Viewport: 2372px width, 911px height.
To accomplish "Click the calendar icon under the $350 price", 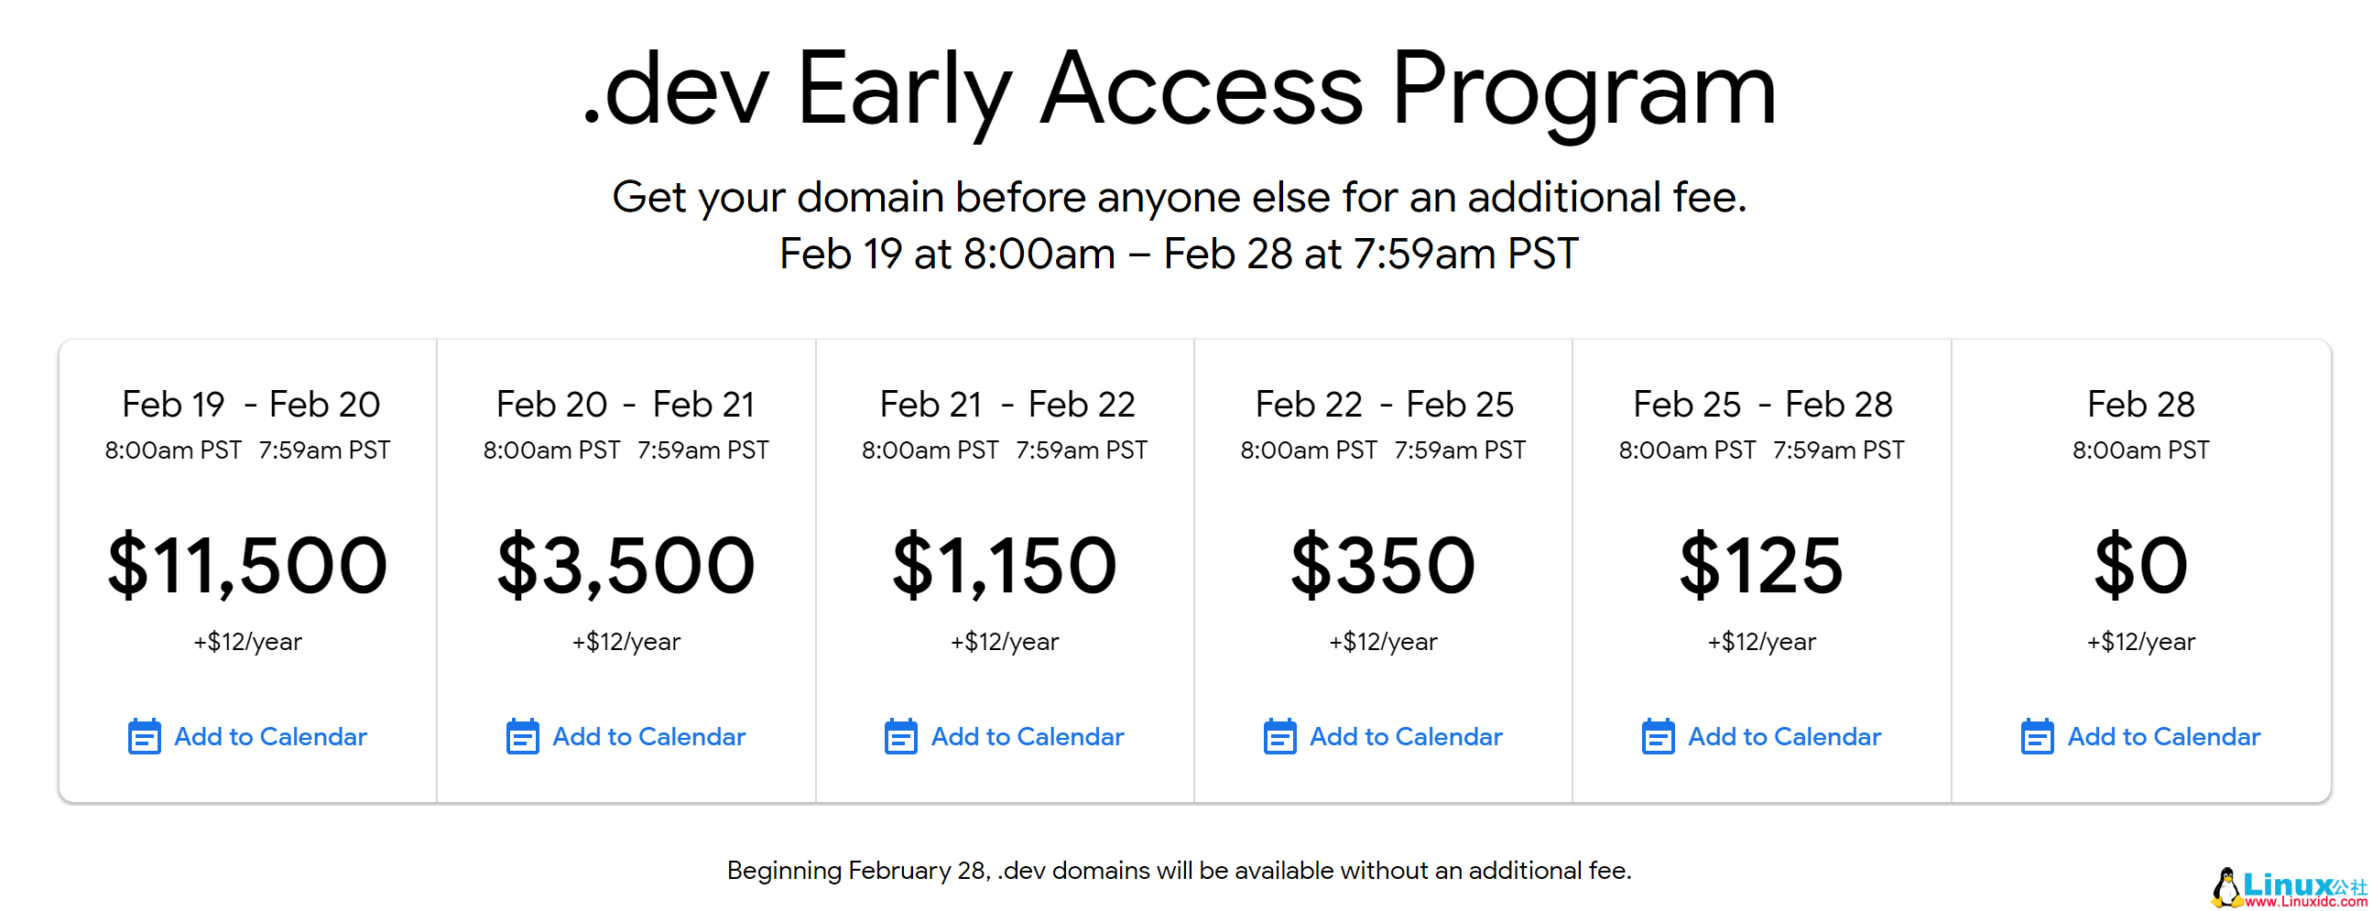I will (x=1279, y=737).
